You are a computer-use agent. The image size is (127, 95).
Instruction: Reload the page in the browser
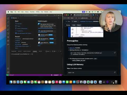[x=69, y=18]
